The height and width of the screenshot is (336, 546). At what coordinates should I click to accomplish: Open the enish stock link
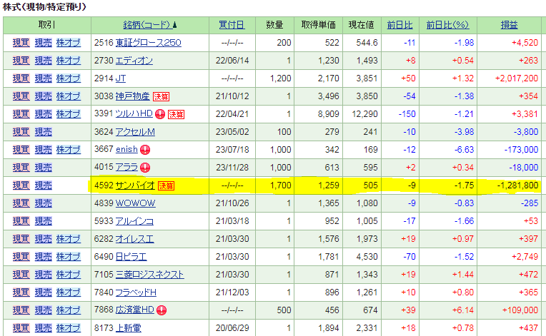click(126, 149)
